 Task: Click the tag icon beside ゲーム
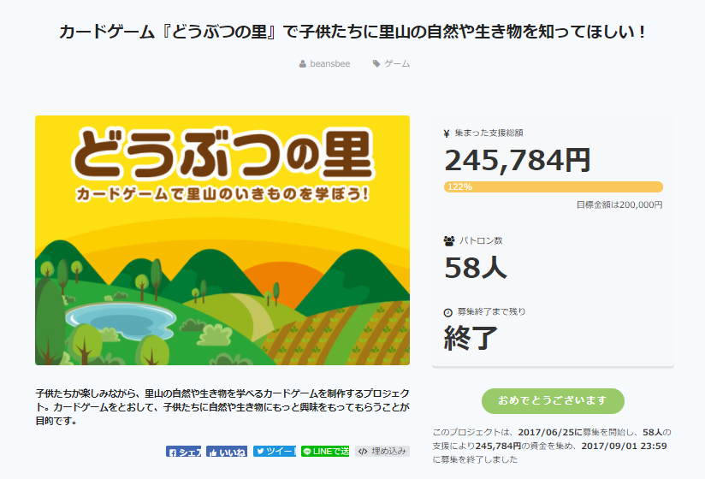tap(376, 64)
